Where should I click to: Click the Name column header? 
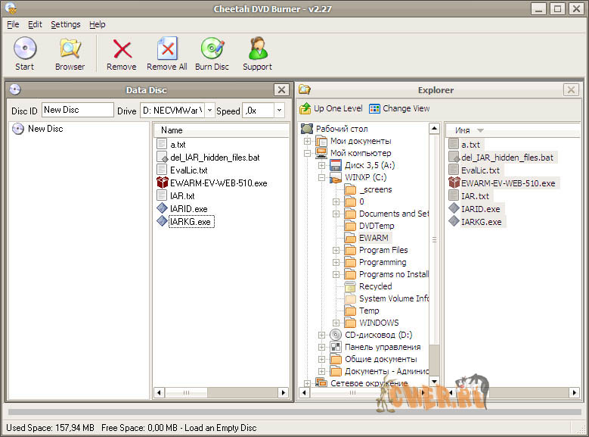click(x=172, y=130)
